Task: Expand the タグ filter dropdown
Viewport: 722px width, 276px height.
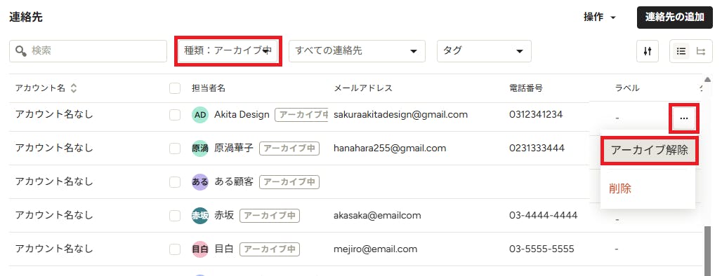Action: click(484, 51)
